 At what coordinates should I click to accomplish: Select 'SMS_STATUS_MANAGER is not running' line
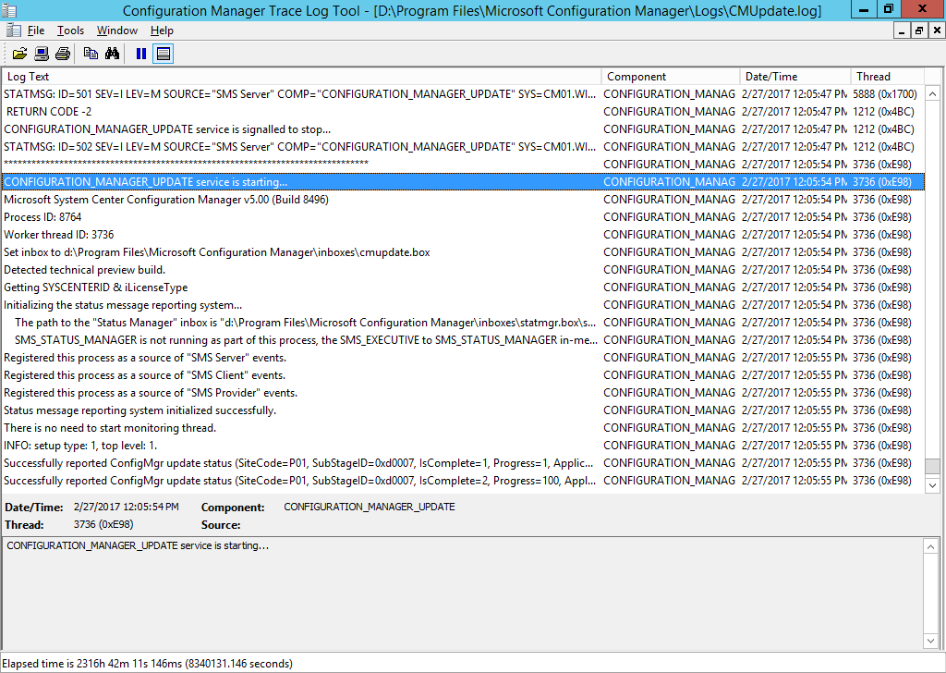(x=464, y=340)
